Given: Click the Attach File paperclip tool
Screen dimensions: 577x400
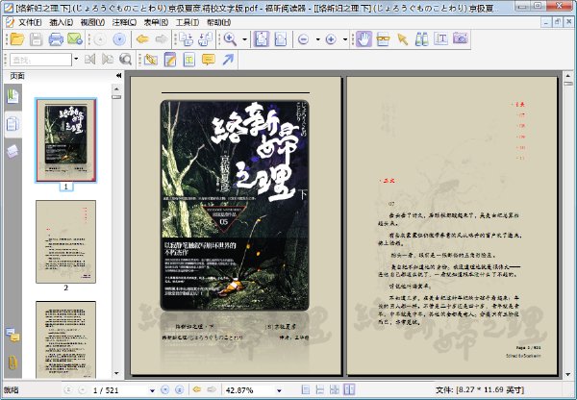Looking at the screenshot, I should tap(151, 60).
